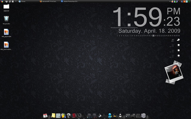
Task: Click the trash bin icon at dock end
Action: point(143,115)
